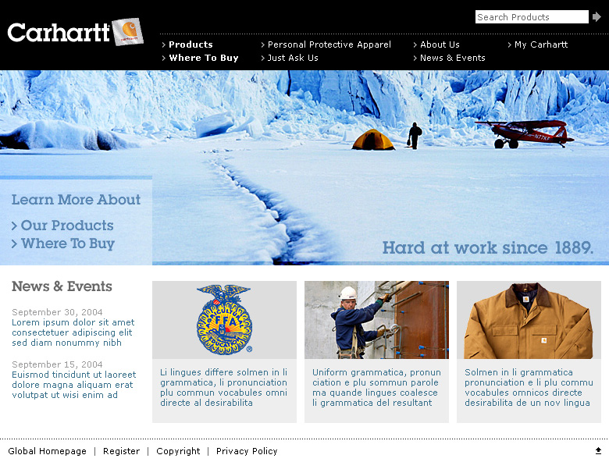
Task: Click the Register footer link
Action: point(121,451)
